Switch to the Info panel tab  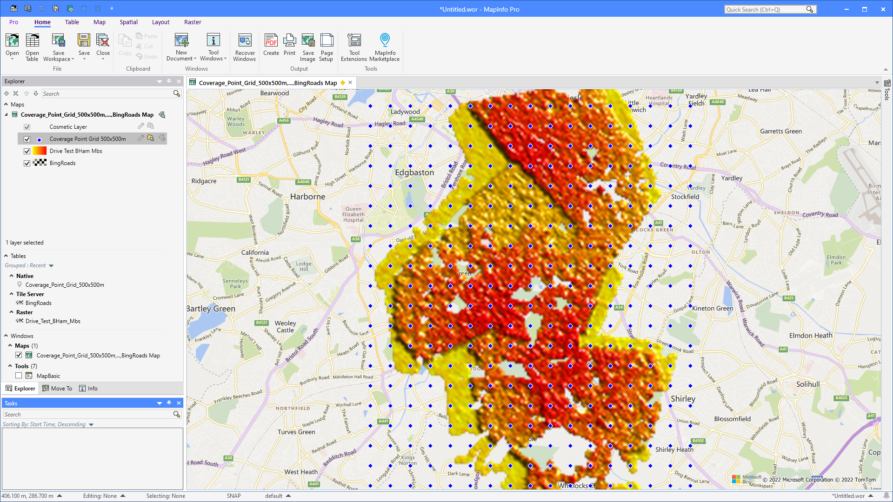[88, 388]
